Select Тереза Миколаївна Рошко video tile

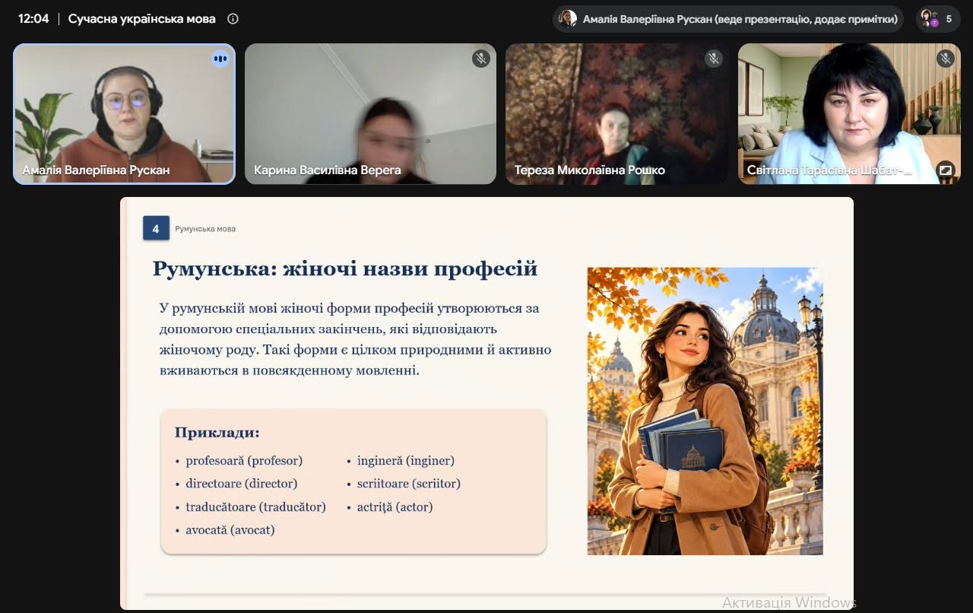pyautogui.click(x=616, y=113)
